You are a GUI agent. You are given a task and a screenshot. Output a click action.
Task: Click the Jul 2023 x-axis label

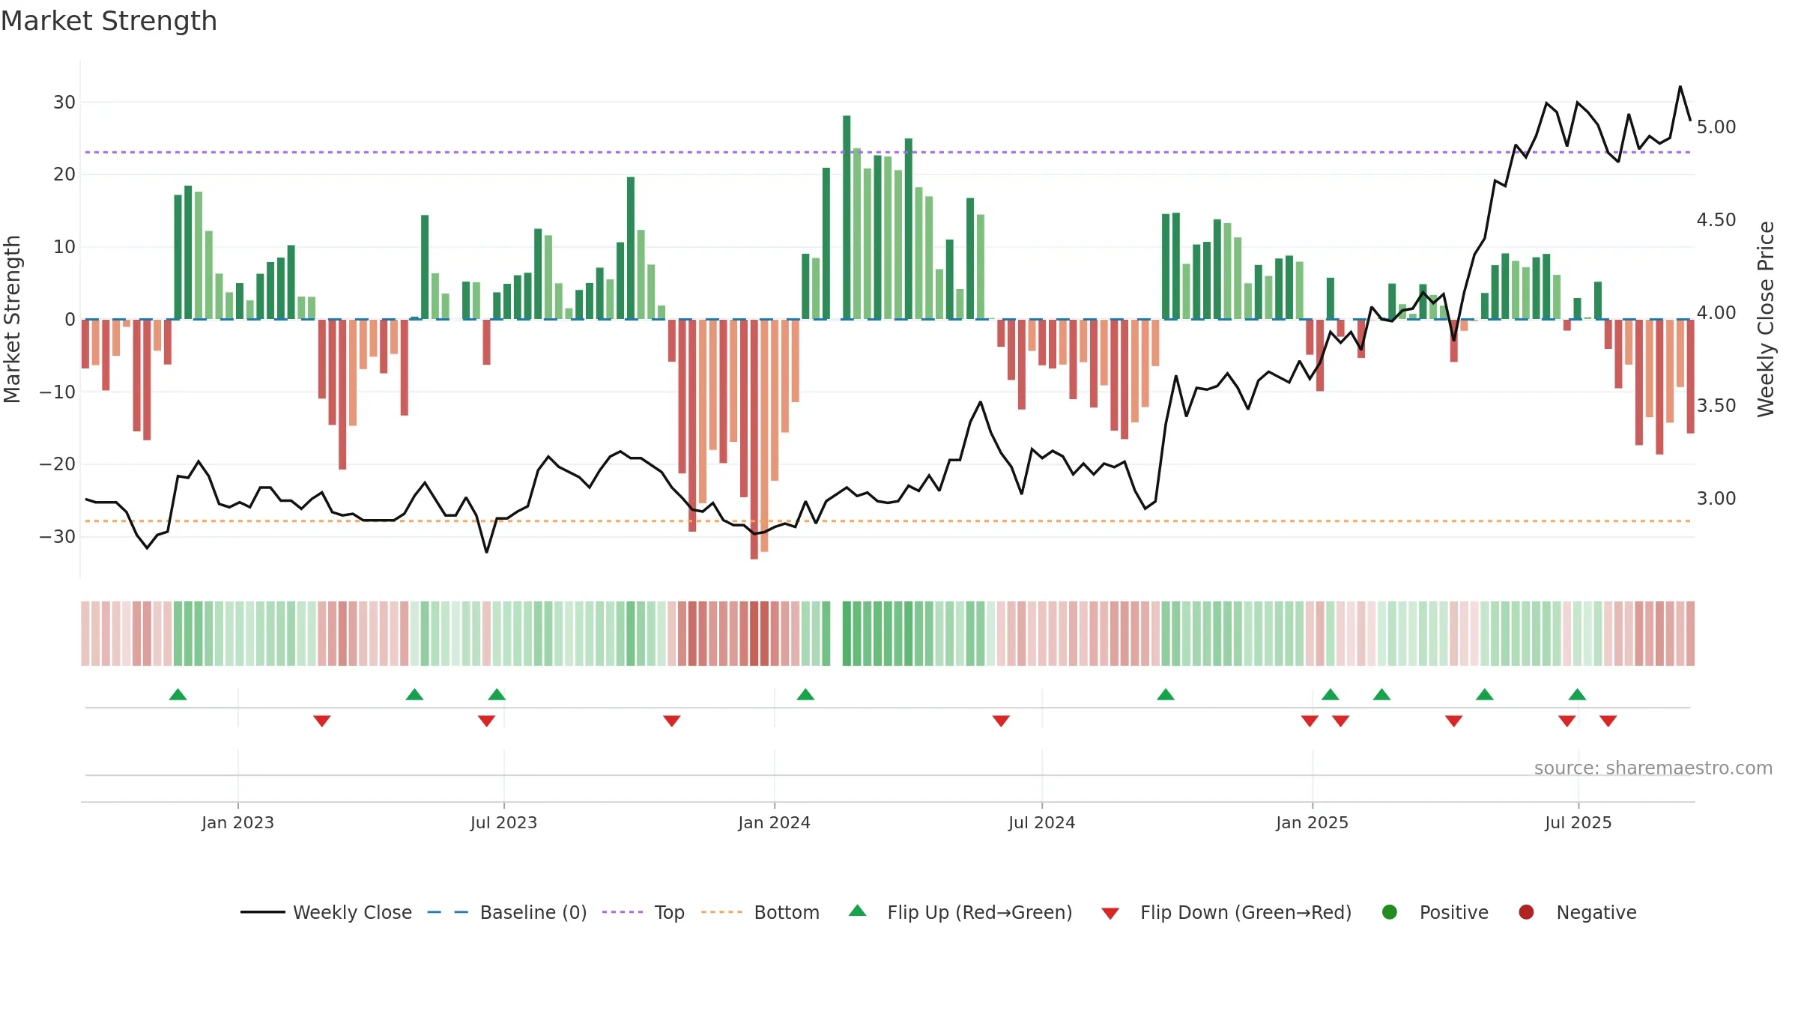click(x=503, y=822)
